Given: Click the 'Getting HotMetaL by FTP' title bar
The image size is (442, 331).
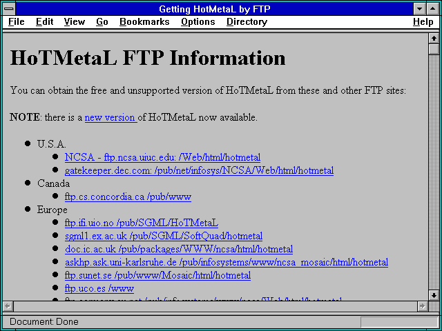Looking at the screenshot, I should tap(215, 9).
